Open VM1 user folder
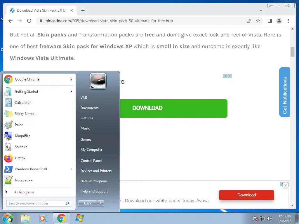Screen dimensions: 299x224 84,97
